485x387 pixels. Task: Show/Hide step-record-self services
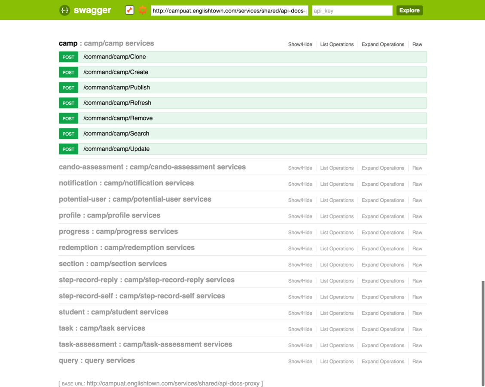[x=300, y=297]
